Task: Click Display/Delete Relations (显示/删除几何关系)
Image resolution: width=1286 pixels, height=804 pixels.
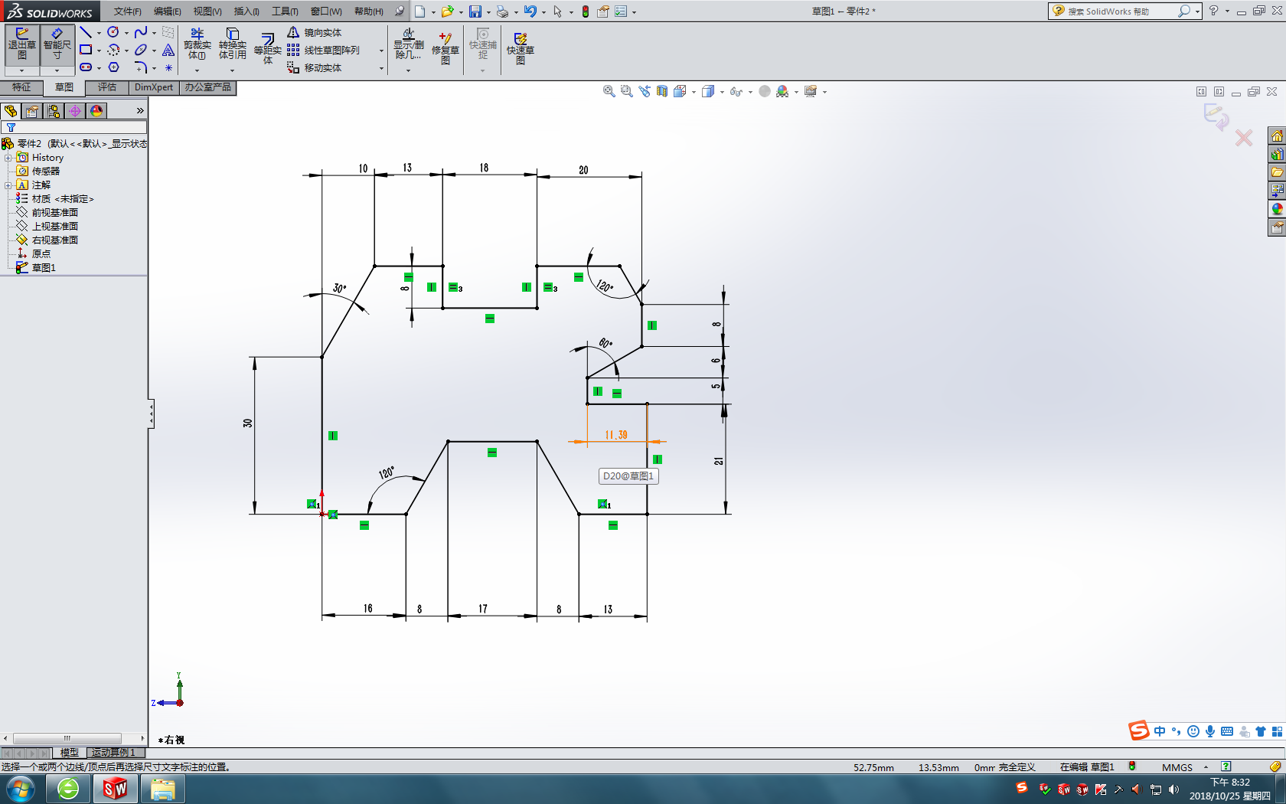Action: [408, 44]
